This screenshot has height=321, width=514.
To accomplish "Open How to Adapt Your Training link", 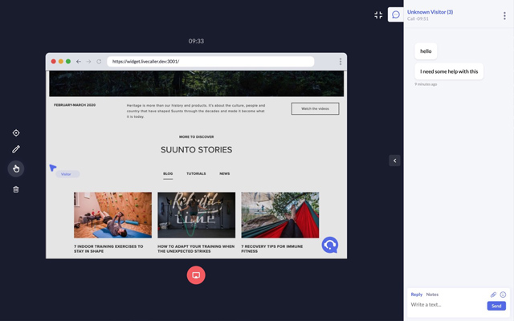I will pyautogui.click(x=196, y=249).
